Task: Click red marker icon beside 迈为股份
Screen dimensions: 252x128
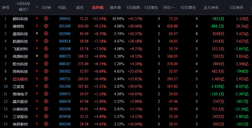Action: [x=37, y=79]
